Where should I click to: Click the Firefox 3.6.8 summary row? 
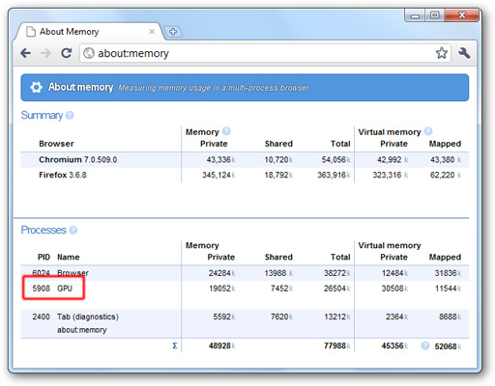click(245, 175)
